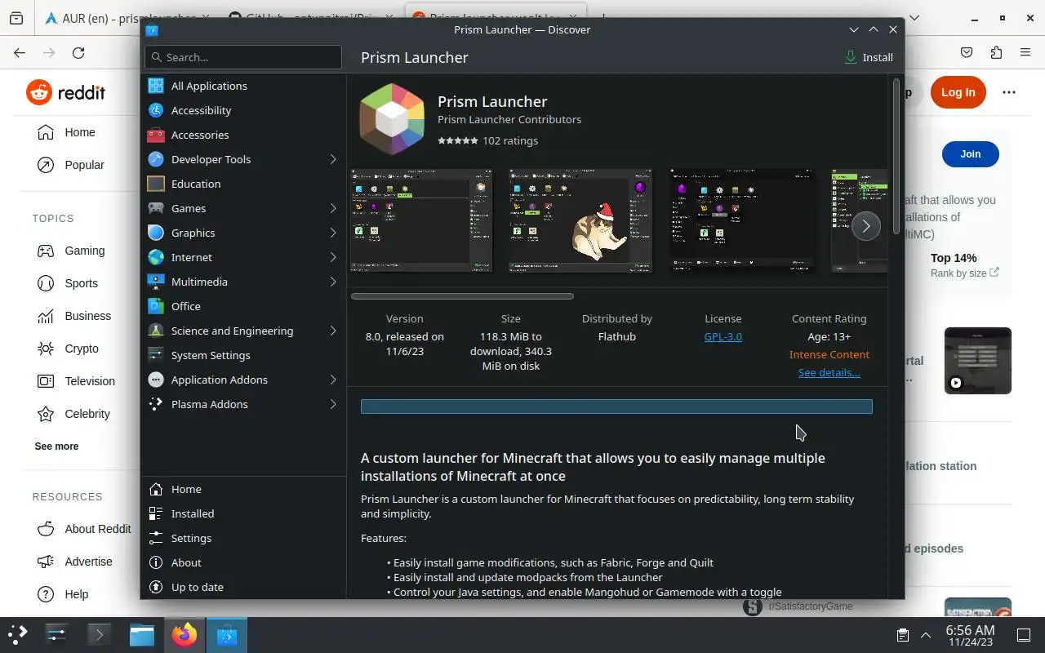
Task: Open the Installed applications page
Action: click(243, 513)
